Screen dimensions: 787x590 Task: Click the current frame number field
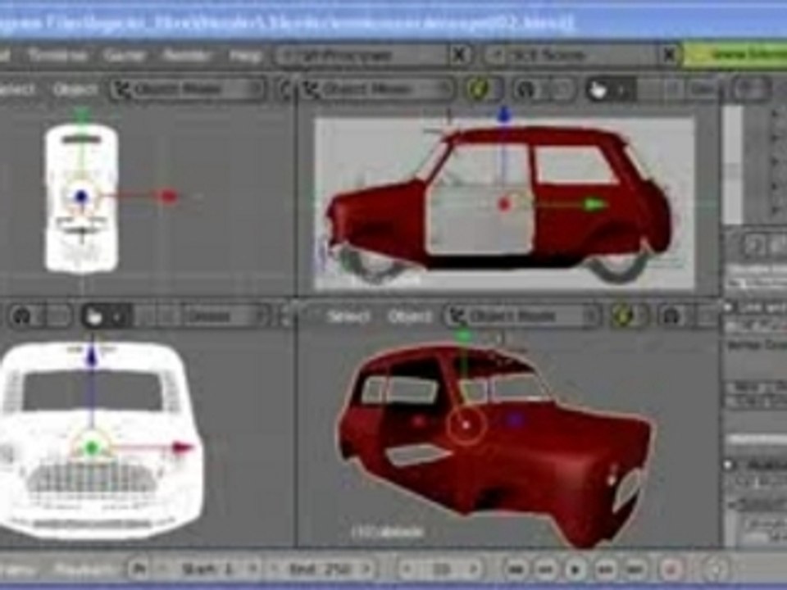point(441,570)
